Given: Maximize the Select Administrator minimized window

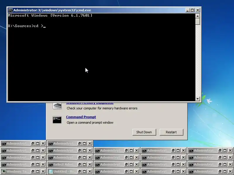Looking at the screenshot, I should (x=85, y=164).
